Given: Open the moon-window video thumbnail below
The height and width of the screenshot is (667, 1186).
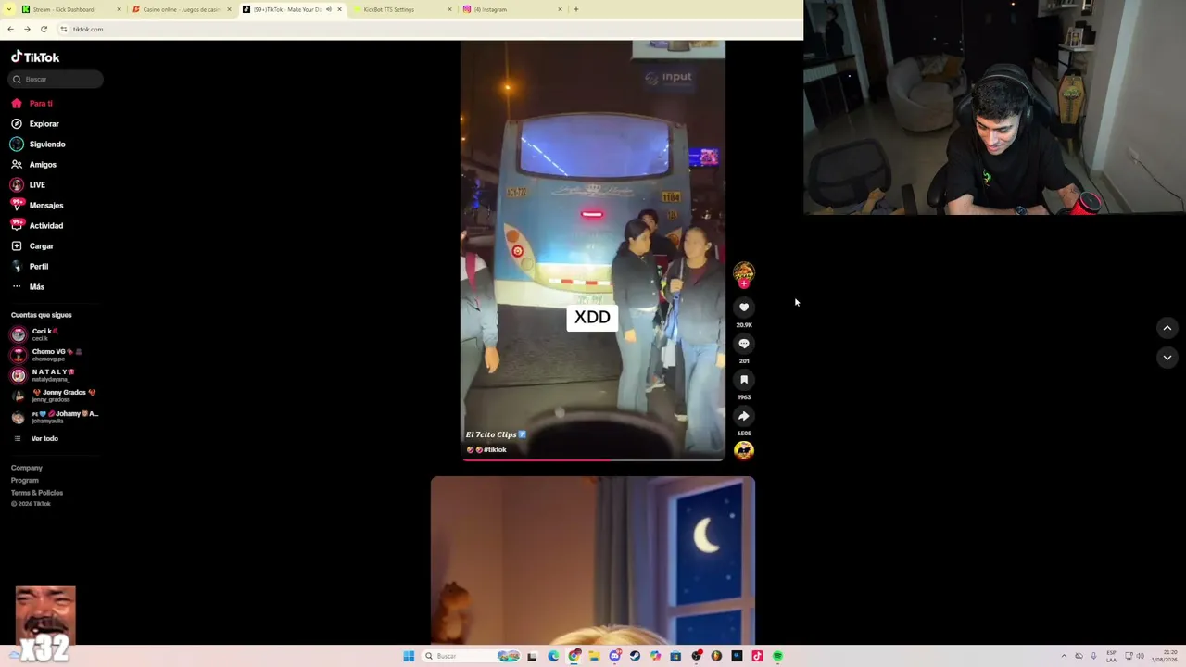Looking at the screenshot, I should tap(593, 560).
